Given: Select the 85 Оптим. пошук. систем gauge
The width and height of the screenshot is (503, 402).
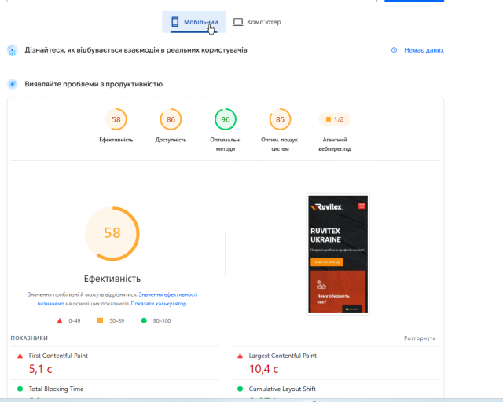Looking at the screenshot, I should pyautogui.click(x=280, y=119).
